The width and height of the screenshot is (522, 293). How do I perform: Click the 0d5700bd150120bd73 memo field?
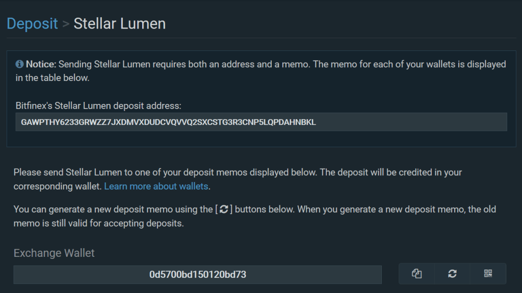point(197,275)
